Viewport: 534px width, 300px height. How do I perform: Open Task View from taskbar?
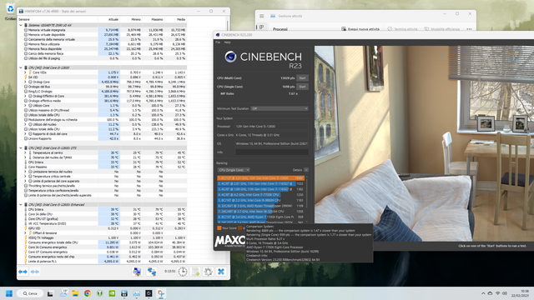tap(50, 293)
